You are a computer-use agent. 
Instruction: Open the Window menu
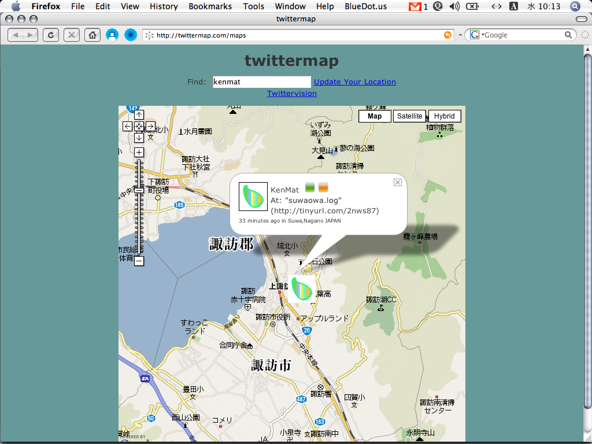(290, 6)
